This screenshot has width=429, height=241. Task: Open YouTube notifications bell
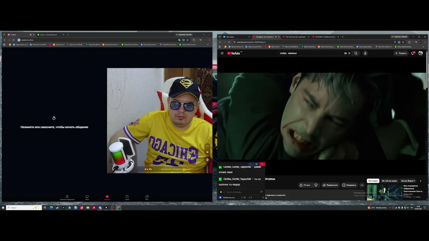413,53
